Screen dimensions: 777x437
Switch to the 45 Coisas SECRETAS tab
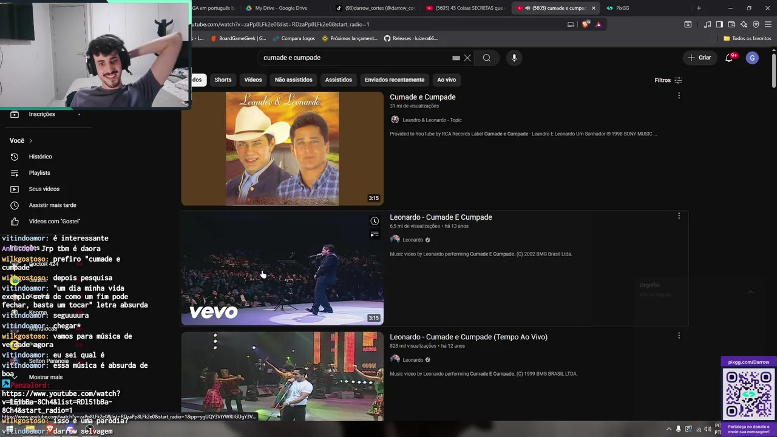pyautogui.click(x=464, y=8)
